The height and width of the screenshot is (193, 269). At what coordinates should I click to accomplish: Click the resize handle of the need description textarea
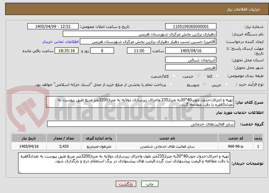pos(48,106)
